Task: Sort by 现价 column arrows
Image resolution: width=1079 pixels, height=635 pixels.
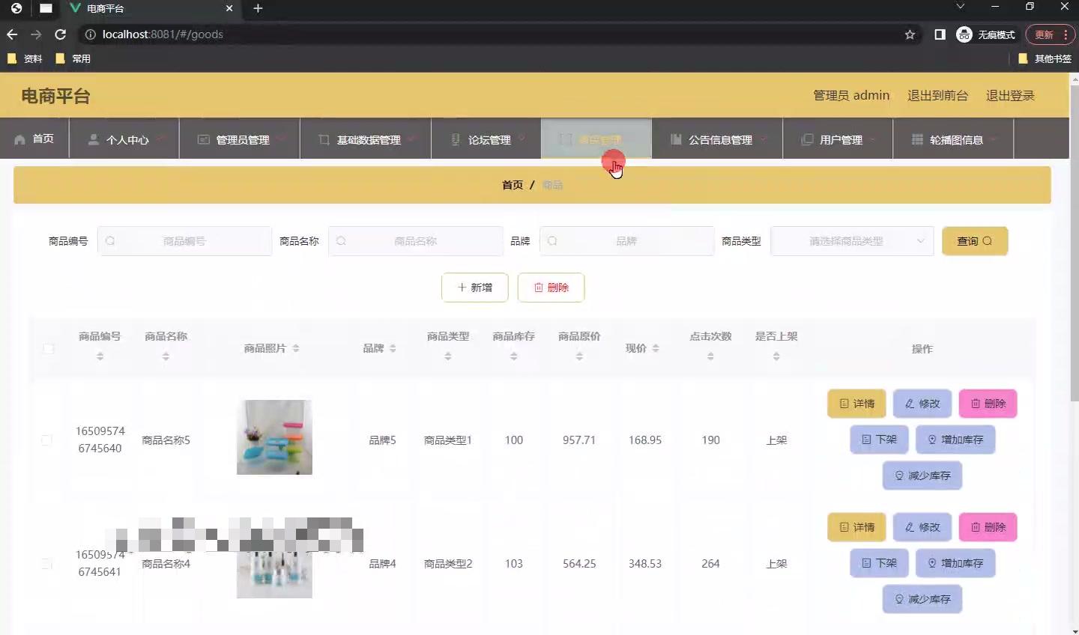Action: tap(656, 348)
